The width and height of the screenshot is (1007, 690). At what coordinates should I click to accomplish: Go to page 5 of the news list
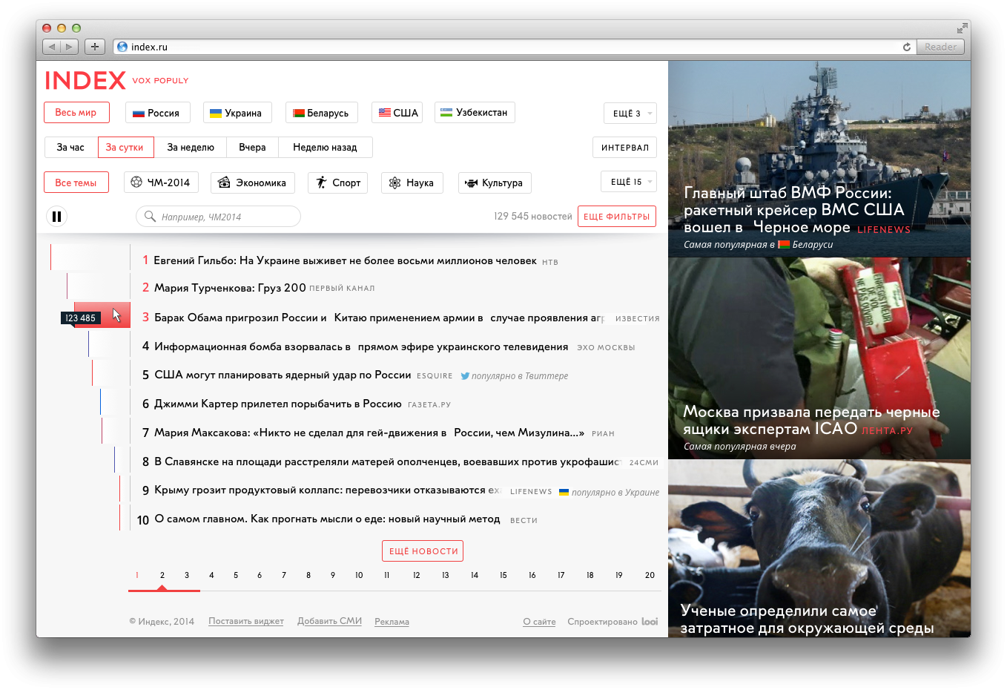pos(236,575)
